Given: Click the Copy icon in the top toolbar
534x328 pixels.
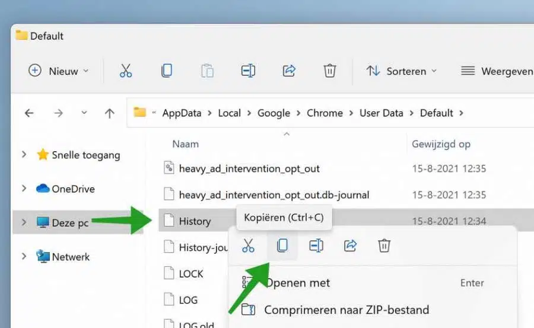Looking at the screenshot, I should pos(167,71).
